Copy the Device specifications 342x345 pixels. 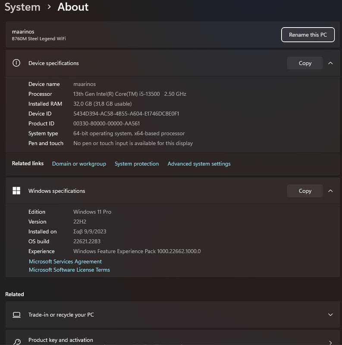[305, 63]
